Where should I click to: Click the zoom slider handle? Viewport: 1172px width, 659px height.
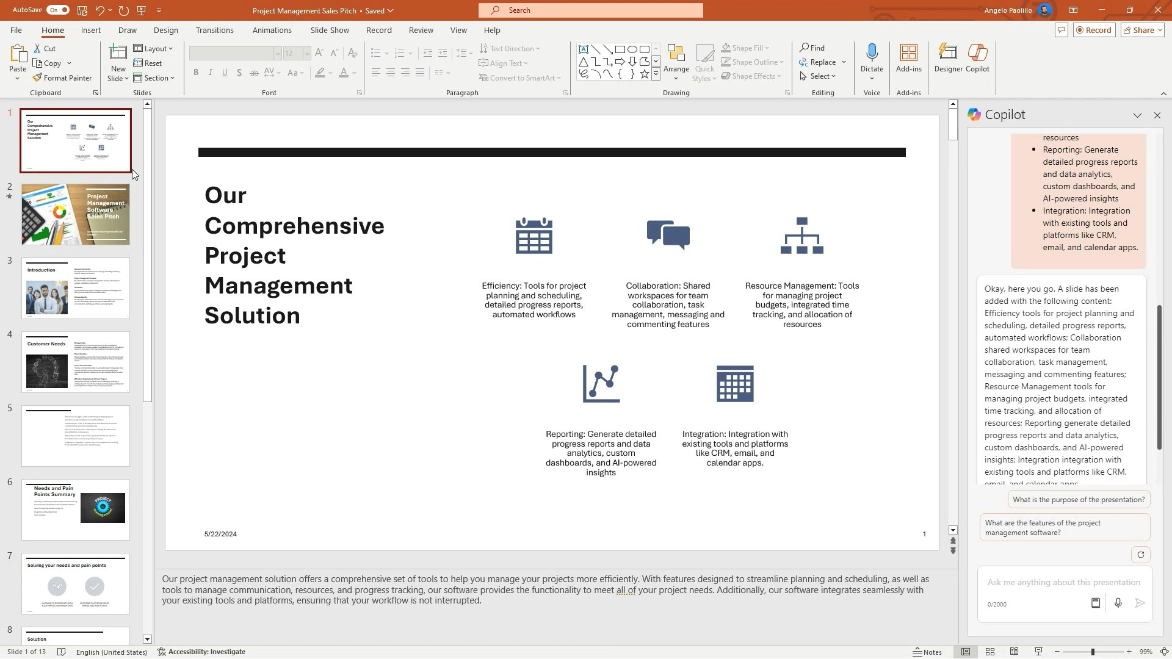1093,652
